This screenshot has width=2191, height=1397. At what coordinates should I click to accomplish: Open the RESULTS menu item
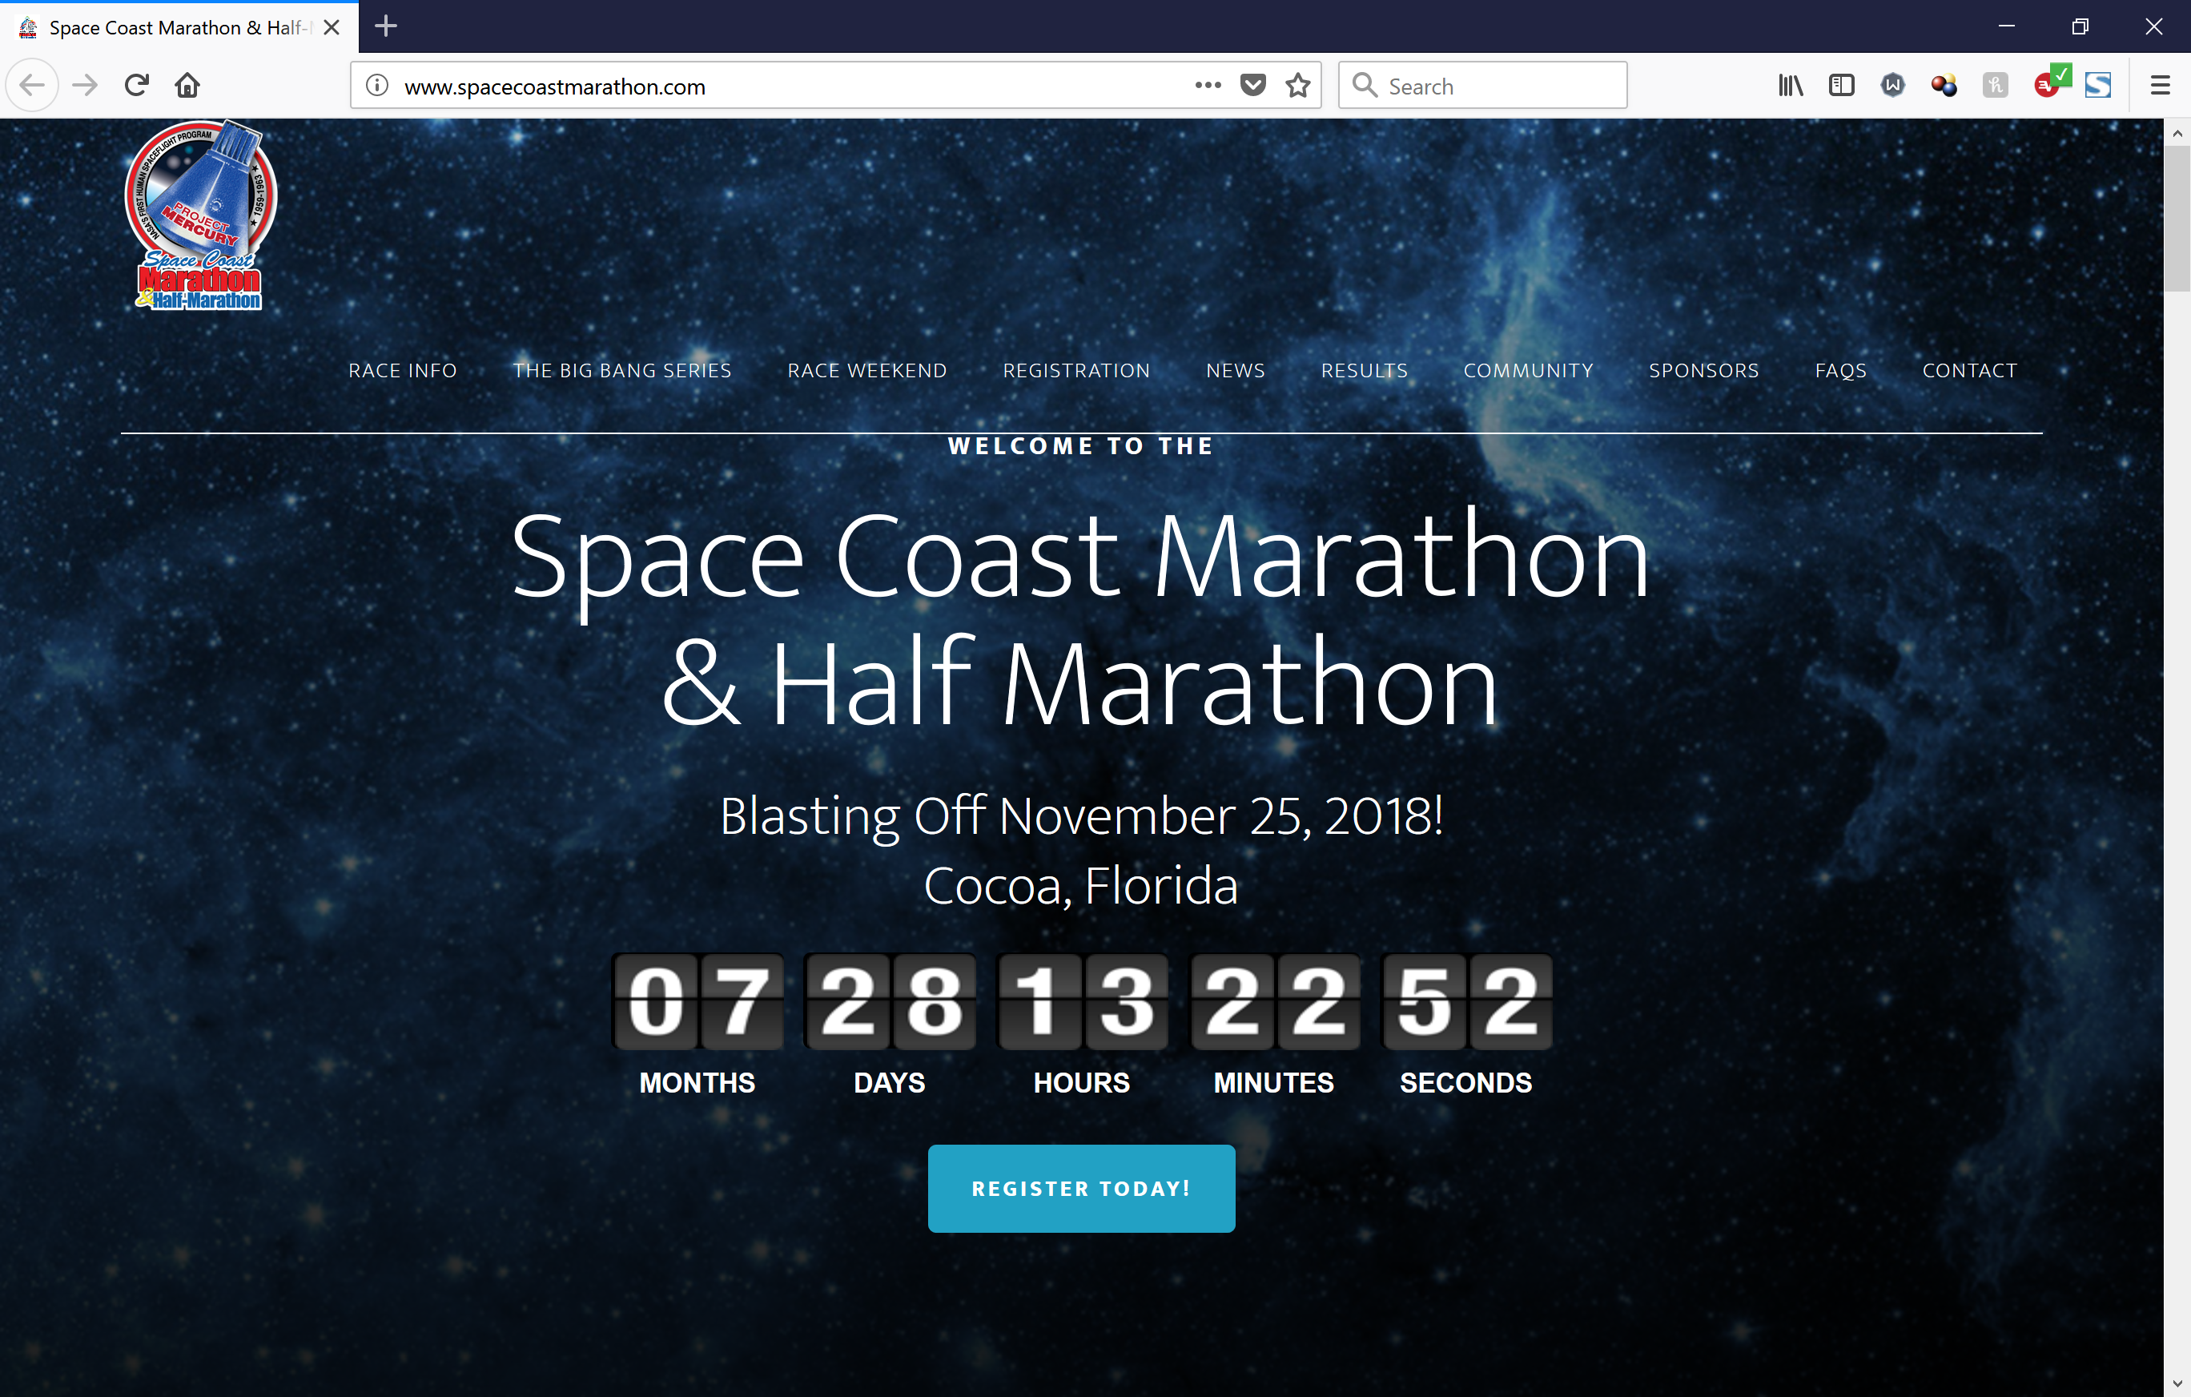click(1364, 370)
